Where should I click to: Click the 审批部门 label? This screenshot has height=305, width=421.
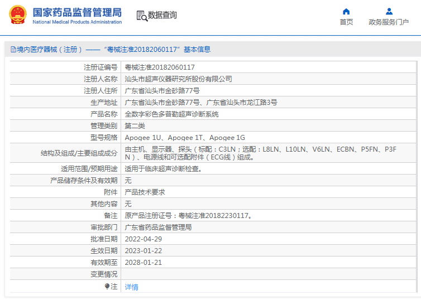click(104, 227)
